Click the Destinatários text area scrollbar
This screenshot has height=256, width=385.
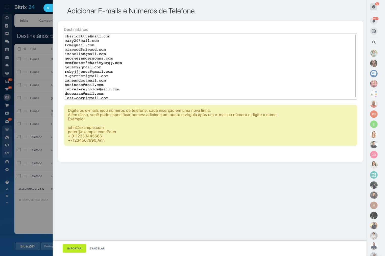pos(355,66)
